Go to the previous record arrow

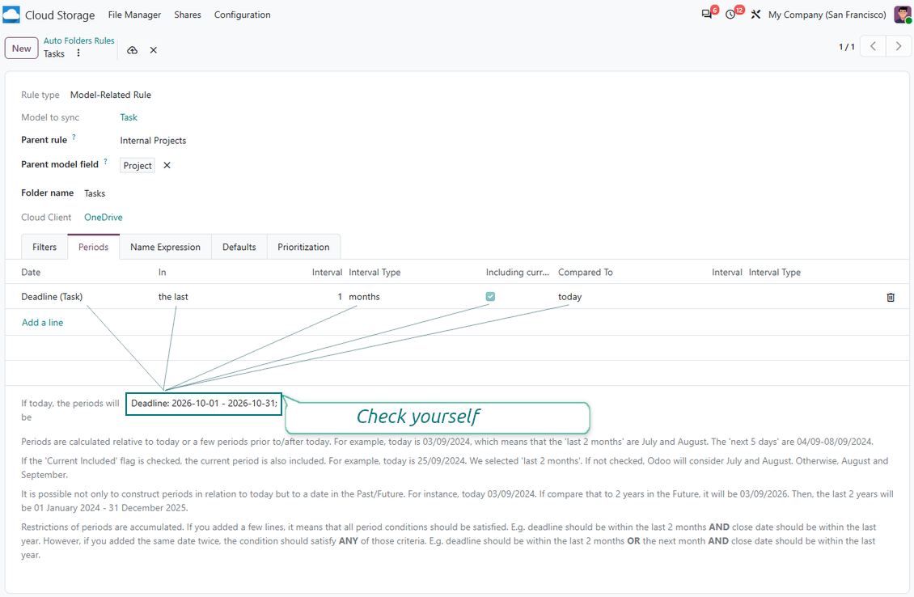click(873, 46)
